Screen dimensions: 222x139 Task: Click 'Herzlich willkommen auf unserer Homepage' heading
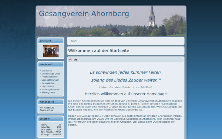[126, 94]
